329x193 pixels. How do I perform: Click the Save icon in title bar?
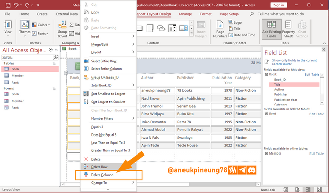8,5
